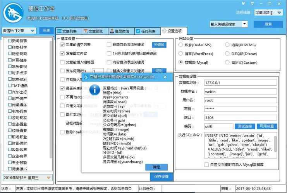Viewport: 287px width, 193px height.
Task: Uncheck 采集前清空列表
Action: coord(62,45)
